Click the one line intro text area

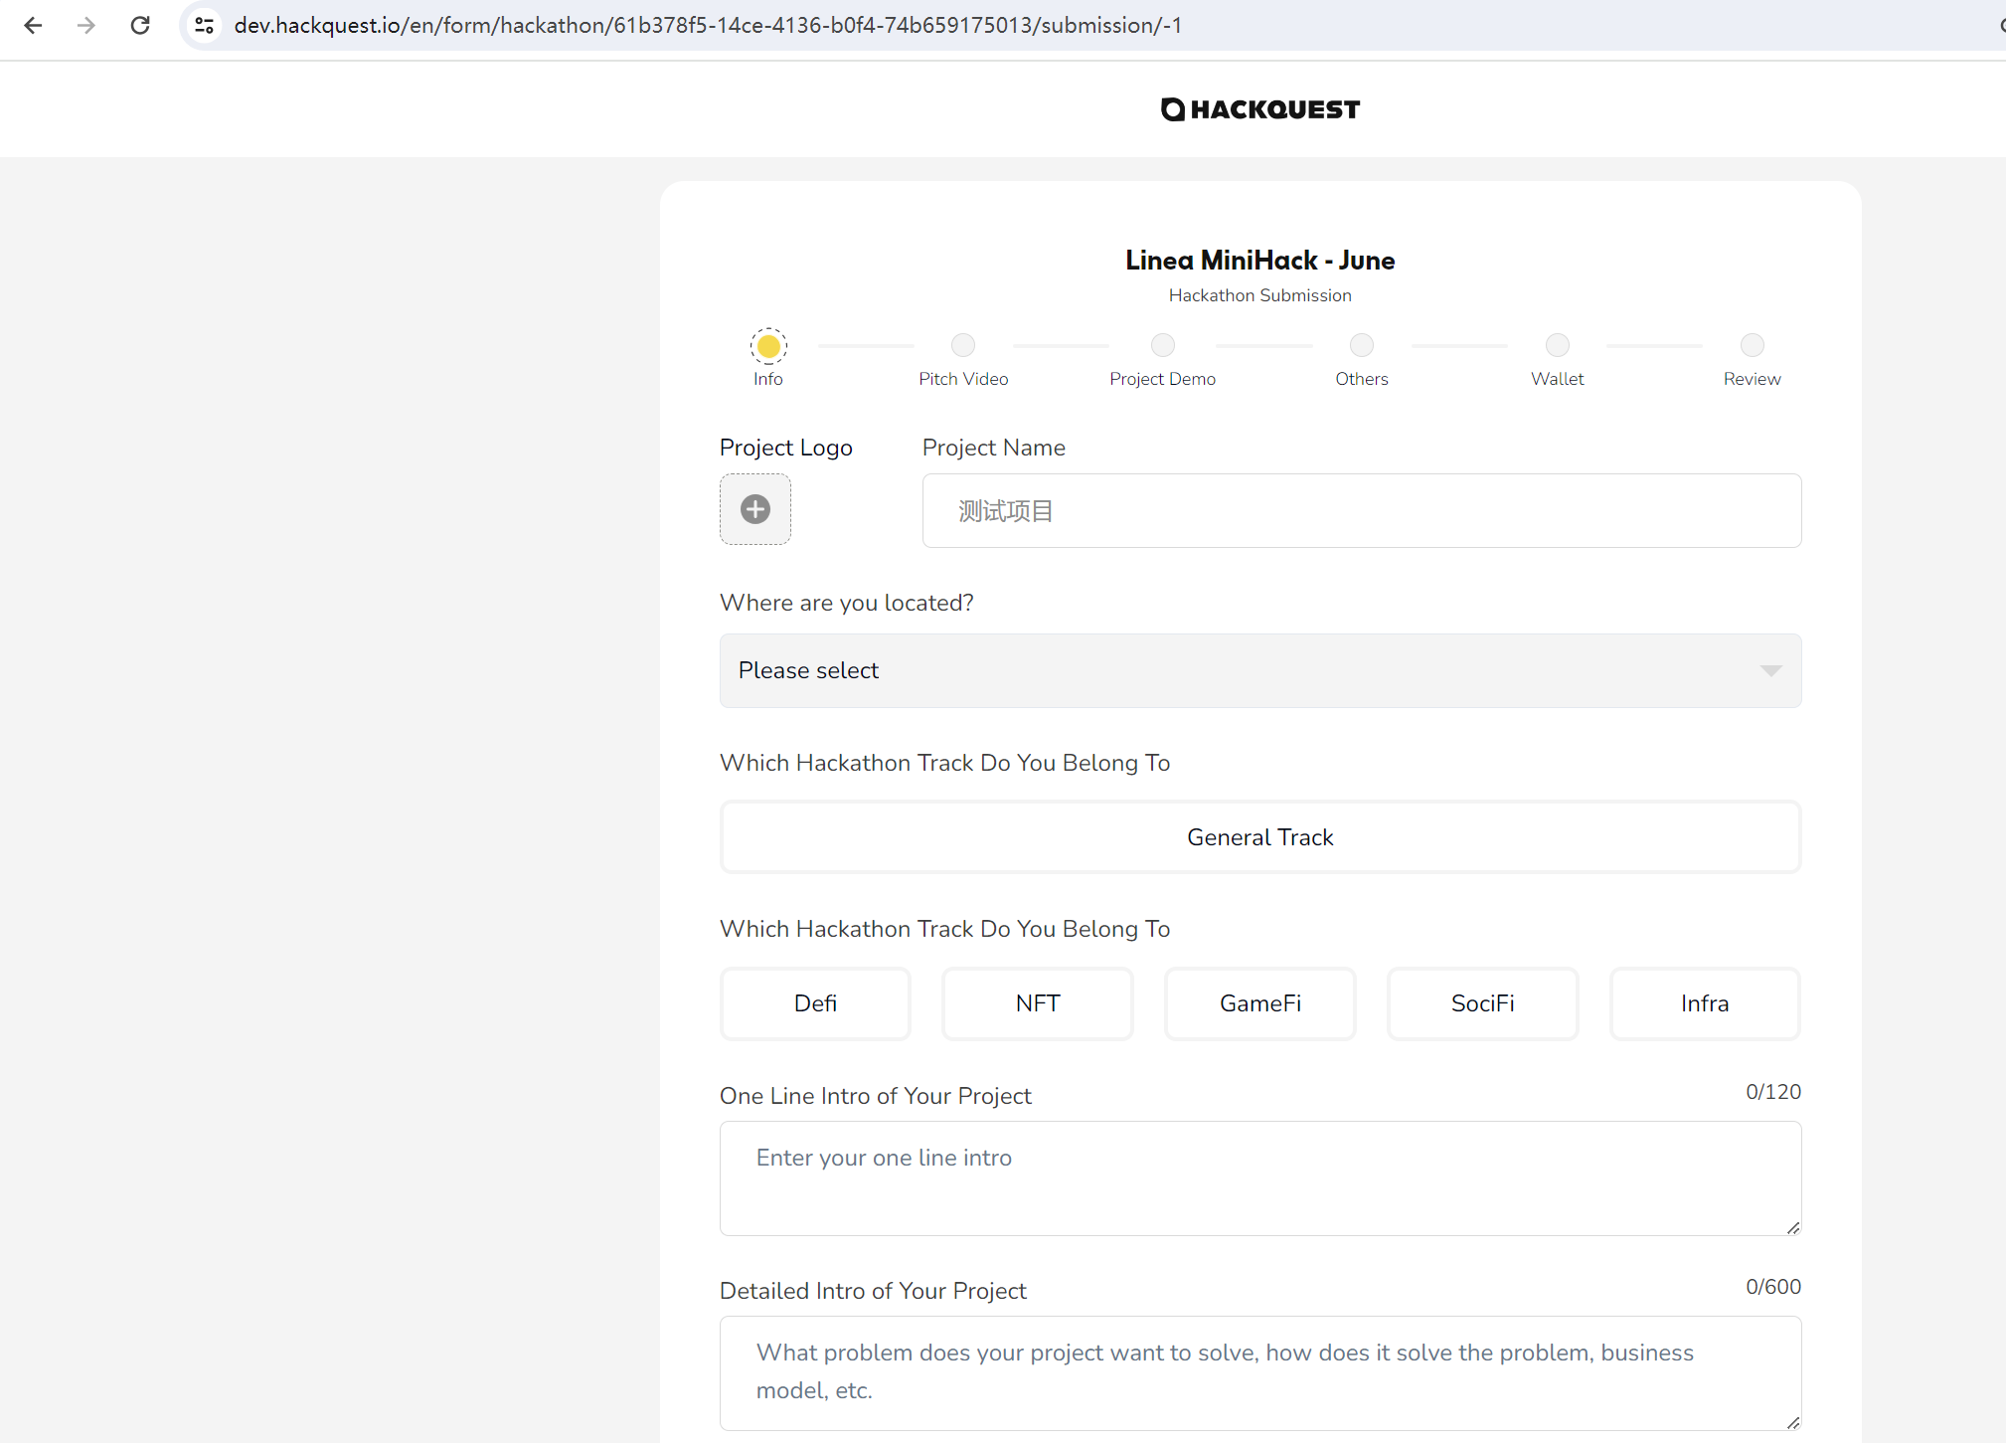pos(1260,1178)
